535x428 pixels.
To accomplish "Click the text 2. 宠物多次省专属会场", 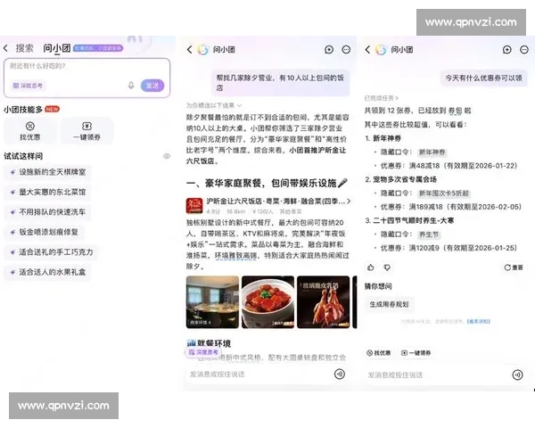I will point(400,179).
